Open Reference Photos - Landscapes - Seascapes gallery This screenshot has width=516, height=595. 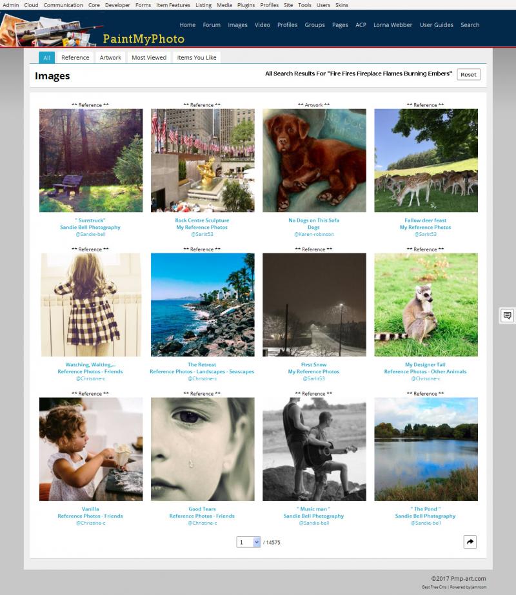click(202, 371)
